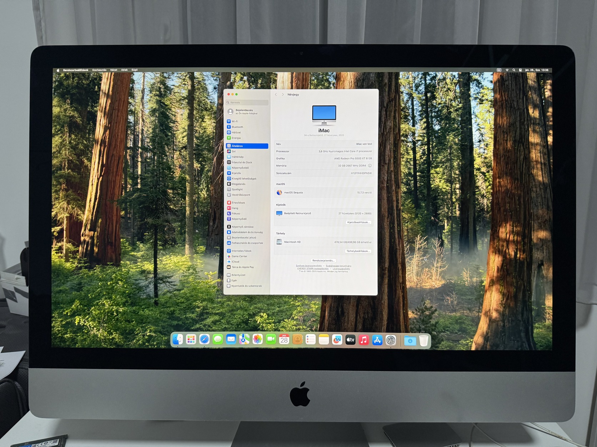Screen dimensions: 597x447
Task: Edit the computer name iMac von test
Action: click(364, 144)
